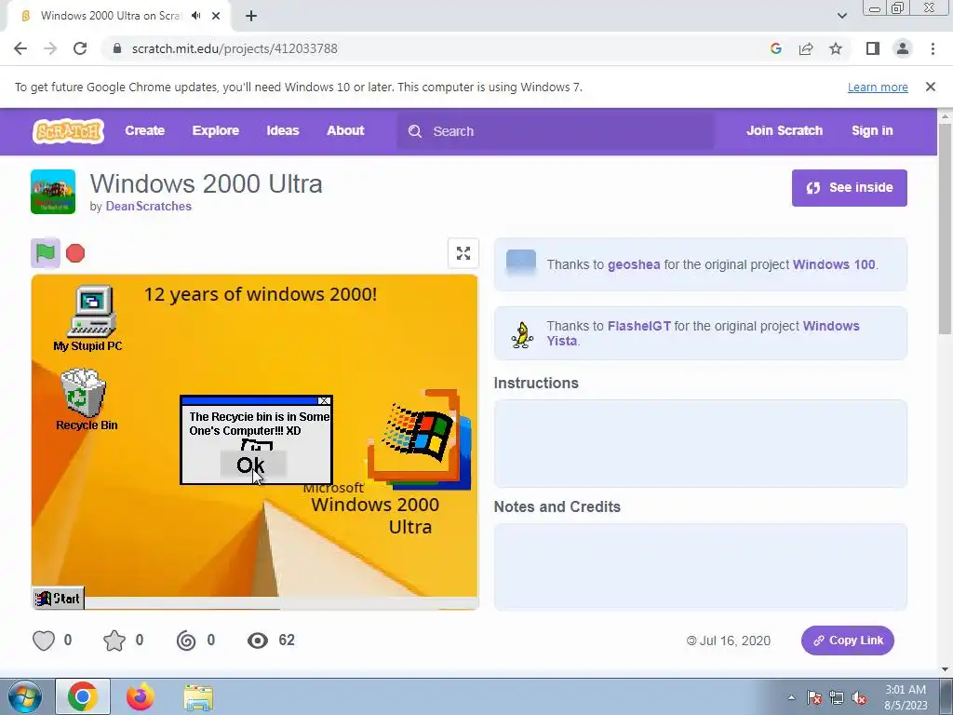Screen dimensions: 953x715
Task: Open See inside project editor
Action: [x=849, y=188]
